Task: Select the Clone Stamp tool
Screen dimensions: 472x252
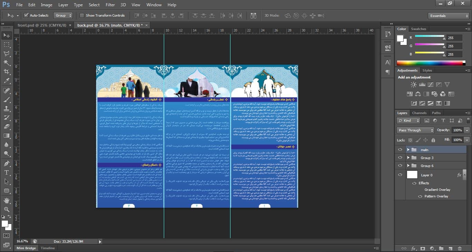Action: pyautogui.click(x=7, y=108)
